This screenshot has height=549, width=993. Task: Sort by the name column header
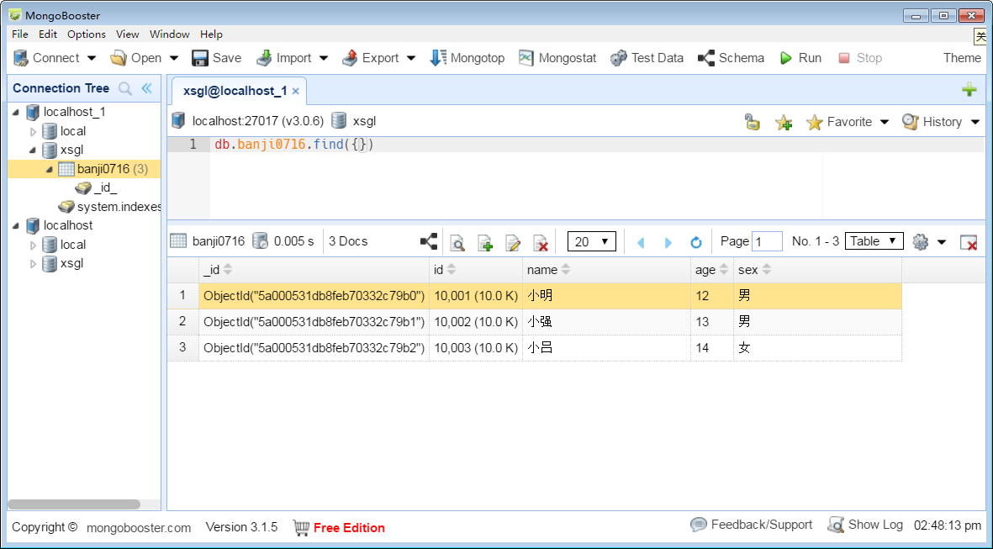click(x=607, y=270)
